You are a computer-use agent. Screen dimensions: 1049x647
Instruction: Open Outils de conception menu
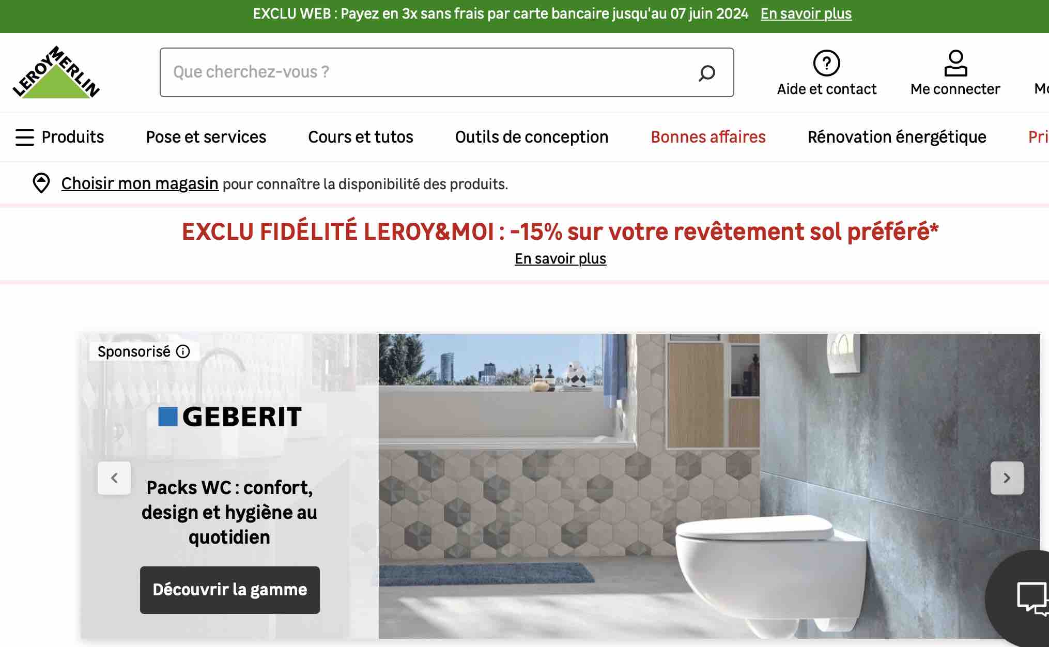click(x=532, y=137)
